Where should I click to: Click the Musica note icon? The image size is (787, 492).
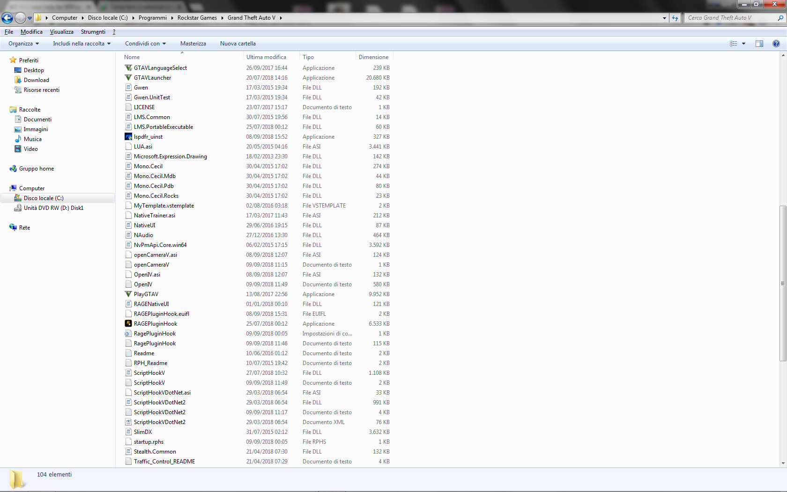(x=18, y=139)
